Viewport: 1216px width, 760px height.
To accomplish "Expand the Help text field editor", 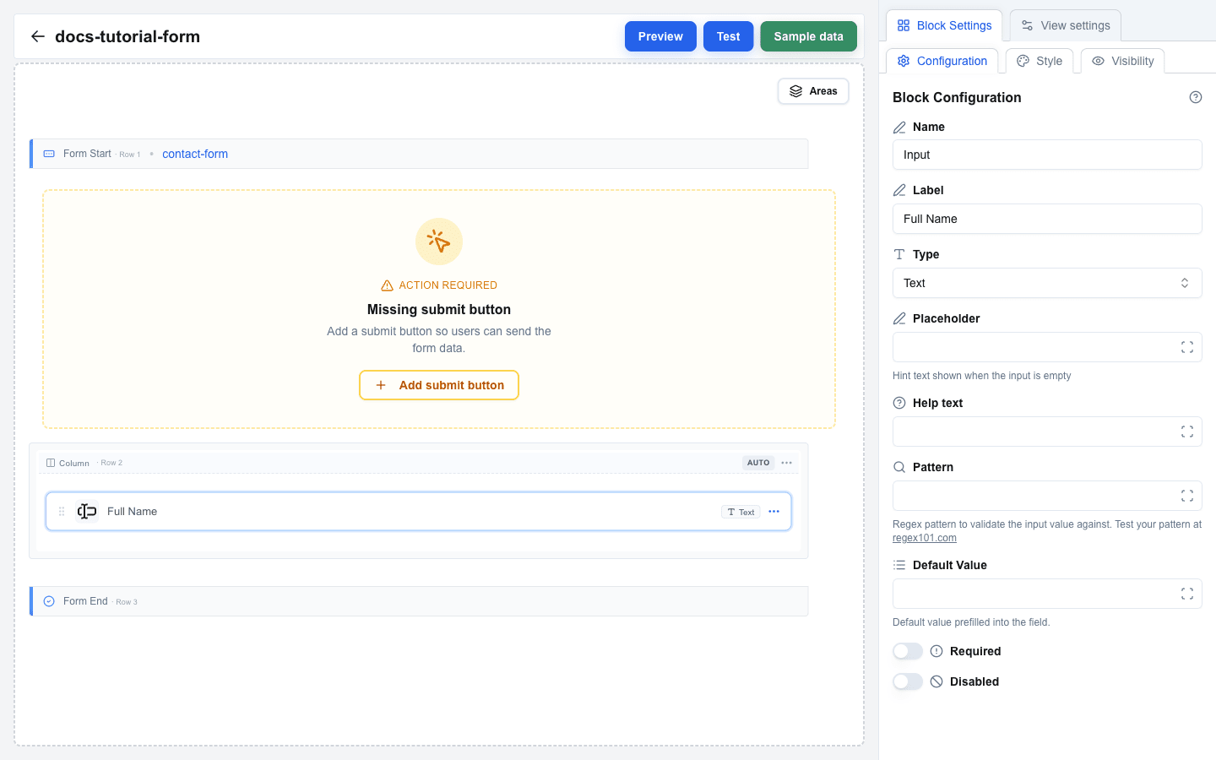I will (x=1187, y=432).
